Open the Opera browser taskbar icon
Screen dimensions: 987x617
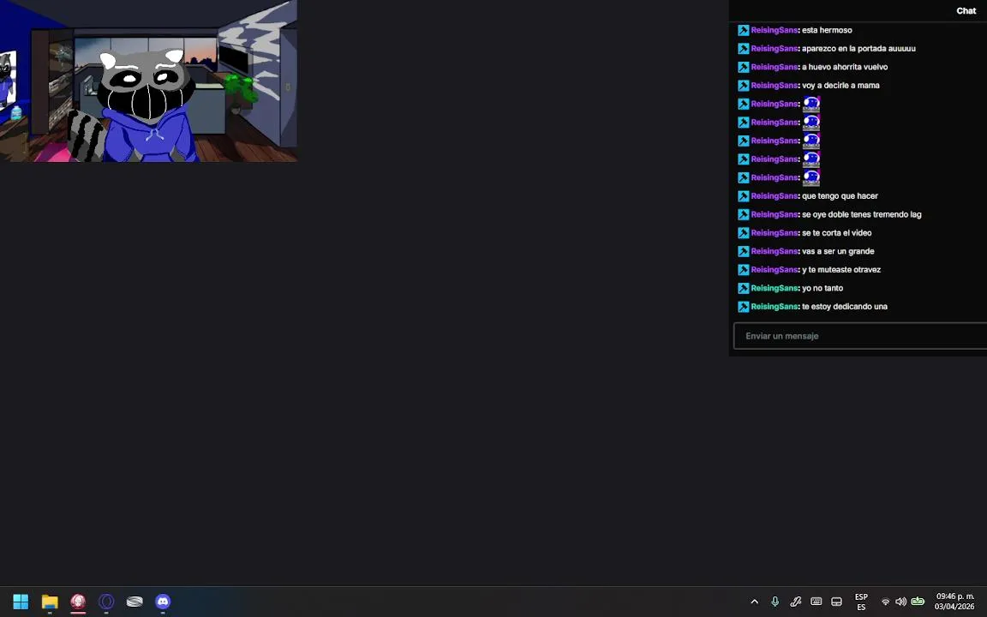click(106, 602)
